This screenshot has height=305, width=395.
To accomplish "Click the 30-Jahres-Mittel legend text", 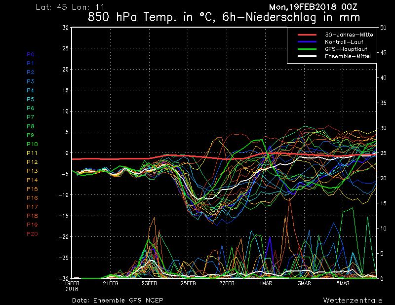I will pyautogui.click(x=350, y=35).
